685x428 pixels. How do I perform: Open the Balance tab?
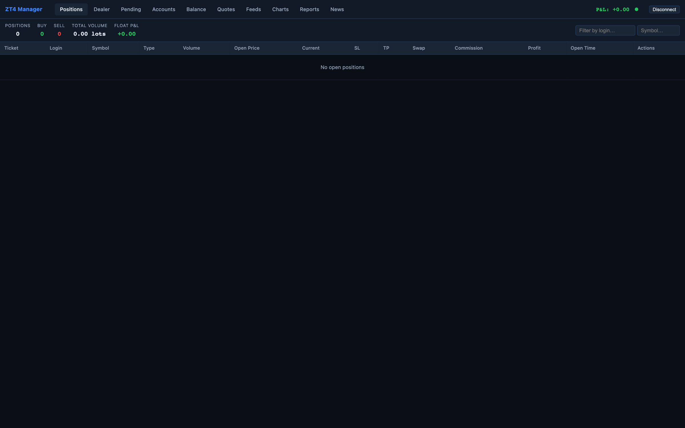(196, 9)
